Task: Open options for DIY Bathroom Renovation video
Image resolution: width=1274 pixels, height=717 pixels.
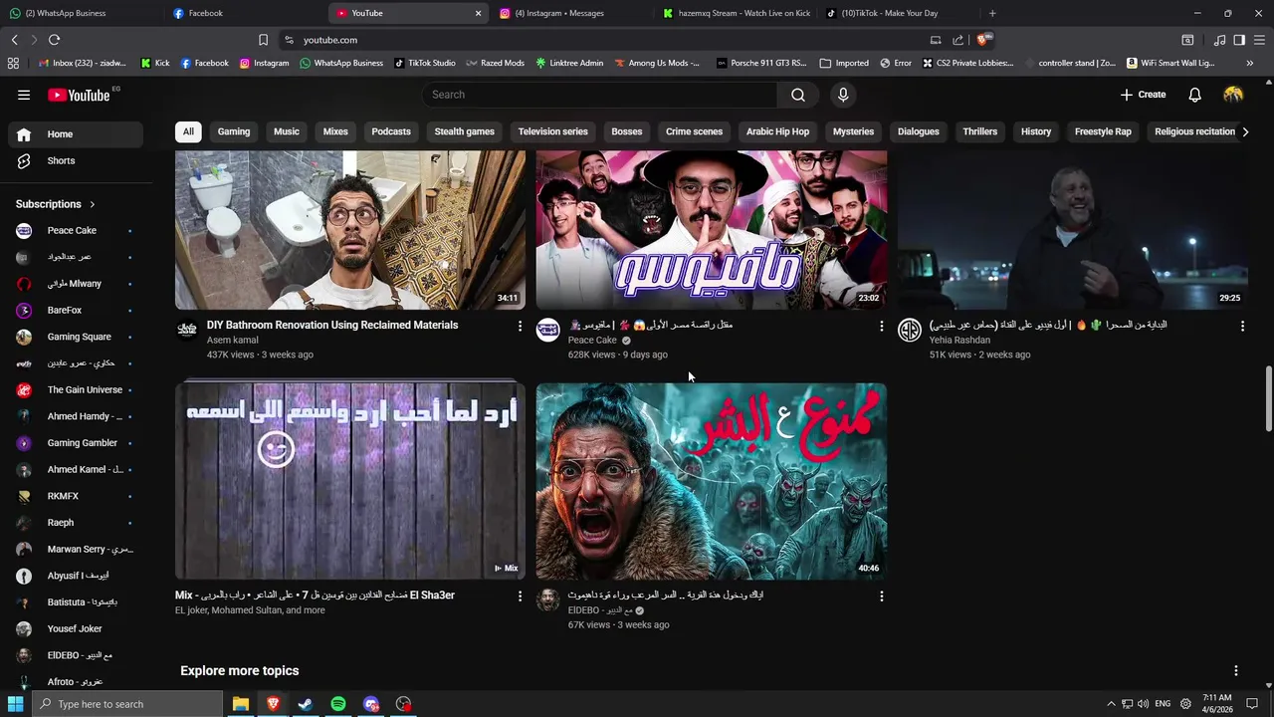Action: [x=520, y=326]
